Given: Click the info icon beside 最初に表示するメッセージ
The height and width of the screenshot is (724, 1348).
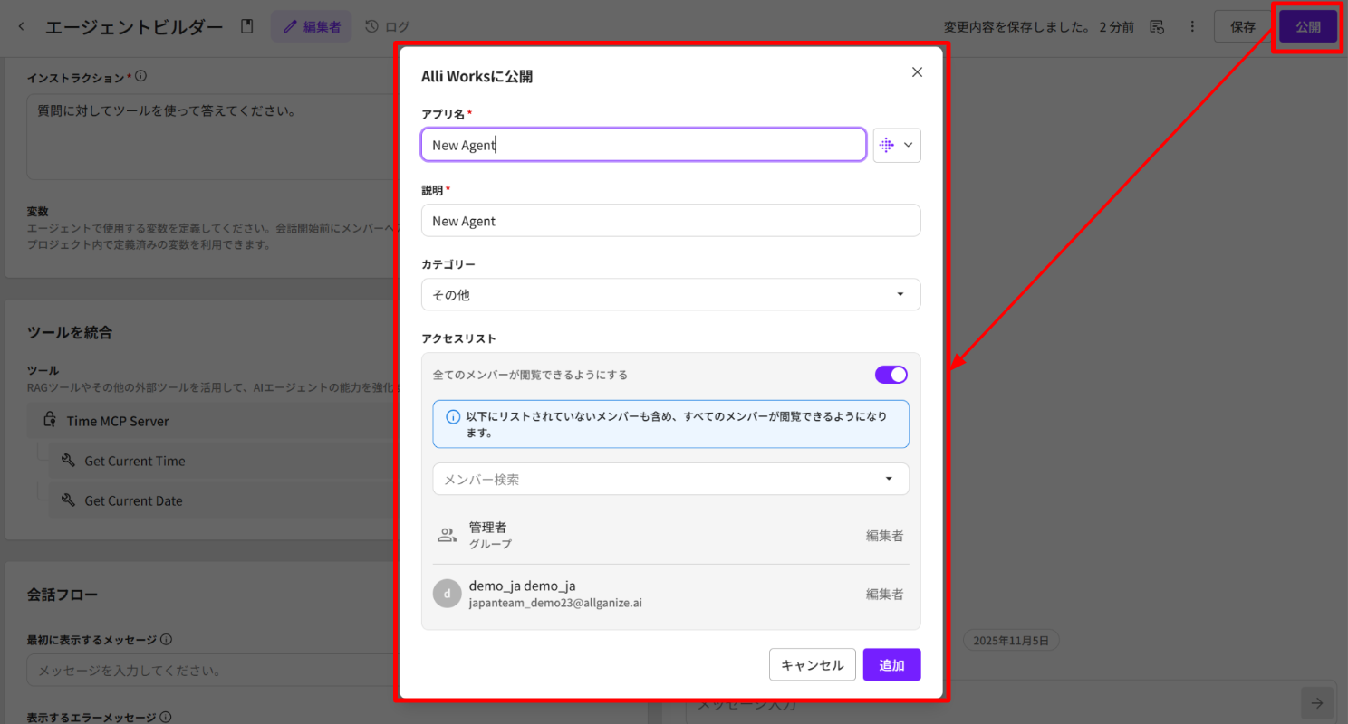Looking at the screenshot, I should point(166,640).
